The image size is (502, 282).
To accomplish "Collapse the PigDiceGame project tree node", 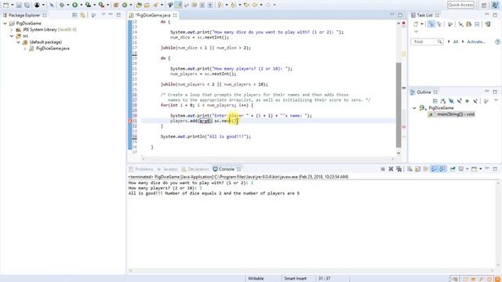I will (x=5, y=23).
